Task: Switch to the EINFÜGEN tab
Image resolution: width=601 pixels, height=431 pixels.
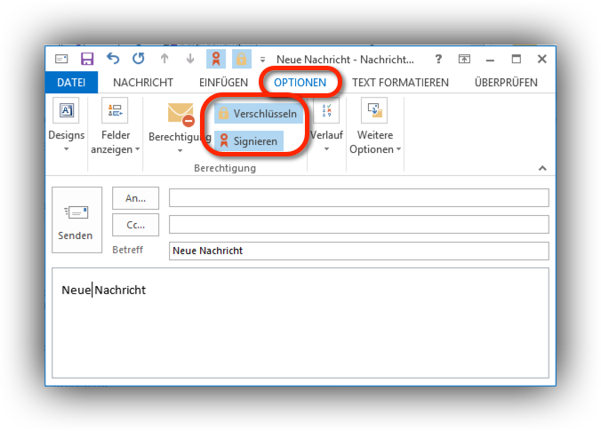Action: (223, 83)
